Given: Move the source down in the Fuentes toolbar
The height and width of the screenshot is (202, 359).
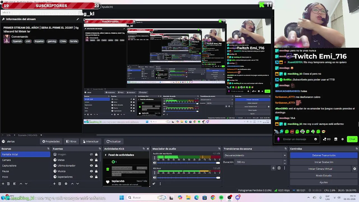Looking at the screenshot, I should [77, 184].
